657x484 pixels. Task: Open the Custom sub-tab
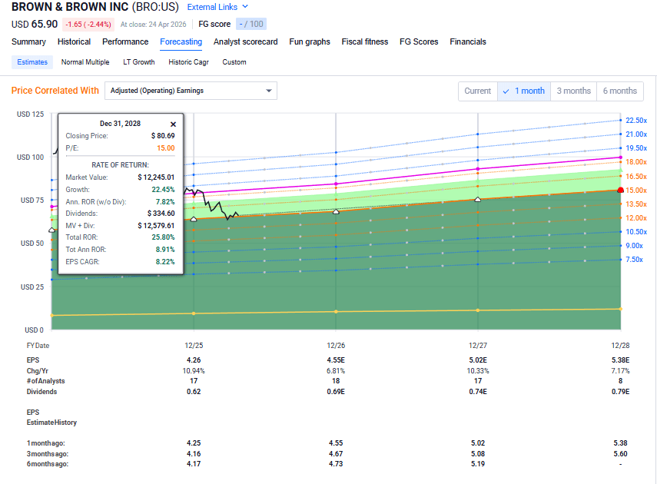point(234,62)
